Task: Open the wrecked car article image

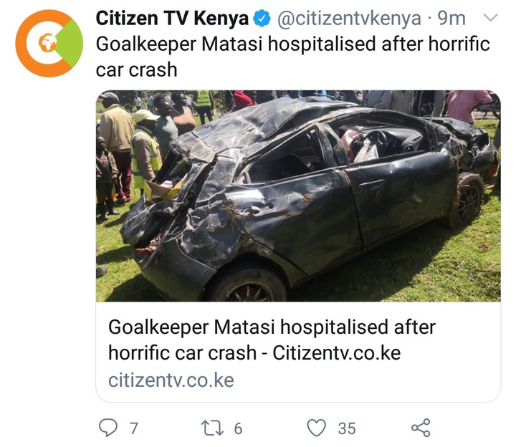Action: pos(298,196)
